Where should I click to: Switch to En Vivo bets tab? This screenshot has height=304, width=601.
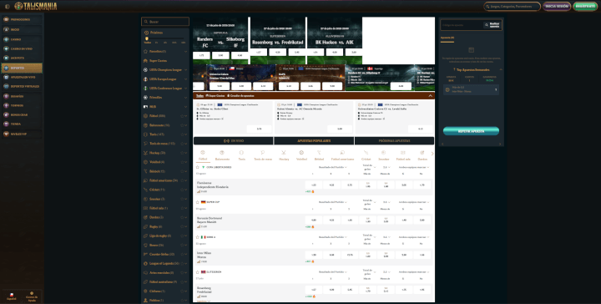pyautogui.click(x=234, y=140)
